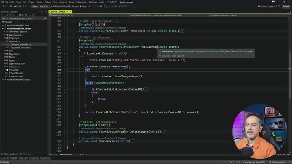Expand the collapsed CourseExists method at line 128
The height and width of the screenshot is (164, 292).
65,141
